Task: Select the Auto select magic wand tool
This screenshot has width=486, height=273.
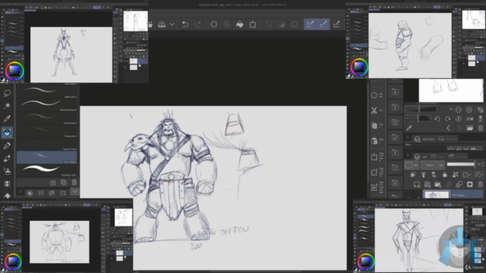Action: tap(7, 106)
